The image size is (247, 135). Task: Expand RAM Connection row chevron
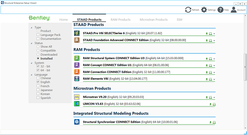click(214, 72)
